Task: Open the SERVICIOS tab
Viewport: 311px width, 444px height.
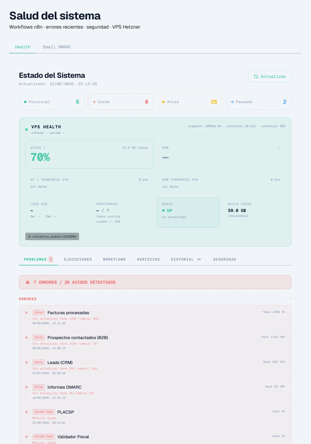Action: click(x=148, y=259)
